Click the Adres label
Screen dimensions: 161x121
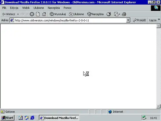click(x=5, y=20)
